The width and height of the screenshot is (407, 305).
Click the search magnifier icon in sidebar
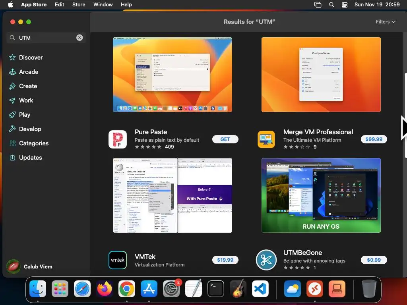coord(12,38)
